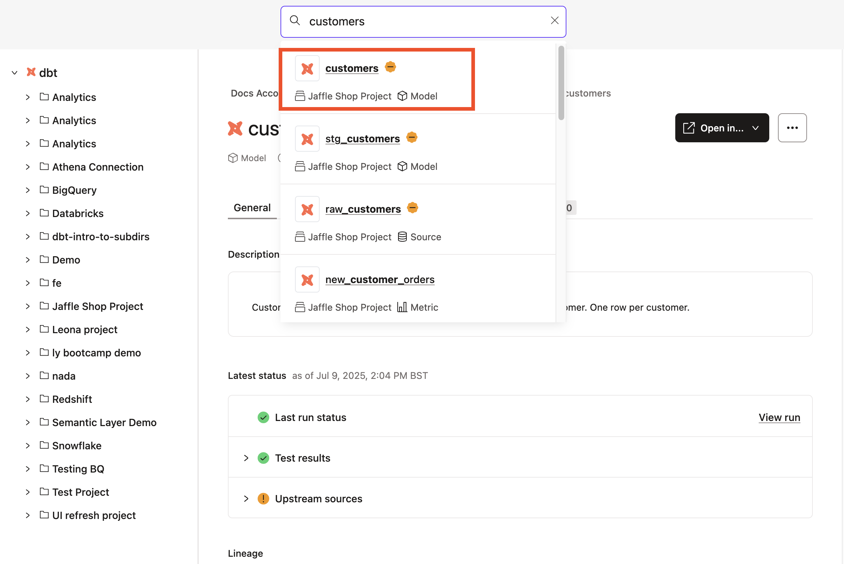Collapse the dbt tree in the sidebar
Screen dimensions: 844x564
coord(14,72)
